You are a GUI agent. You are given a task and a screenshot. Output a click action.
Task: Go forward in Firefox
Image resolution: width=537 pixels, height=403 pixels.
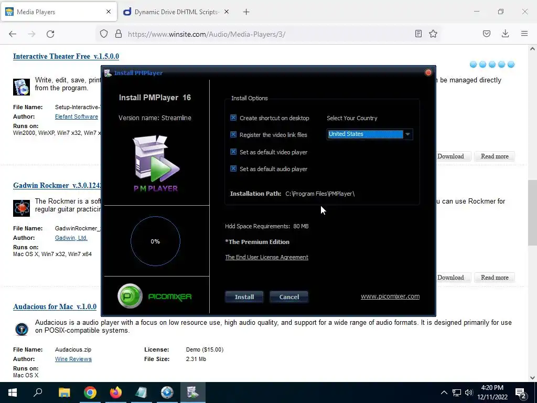point(31,34)
